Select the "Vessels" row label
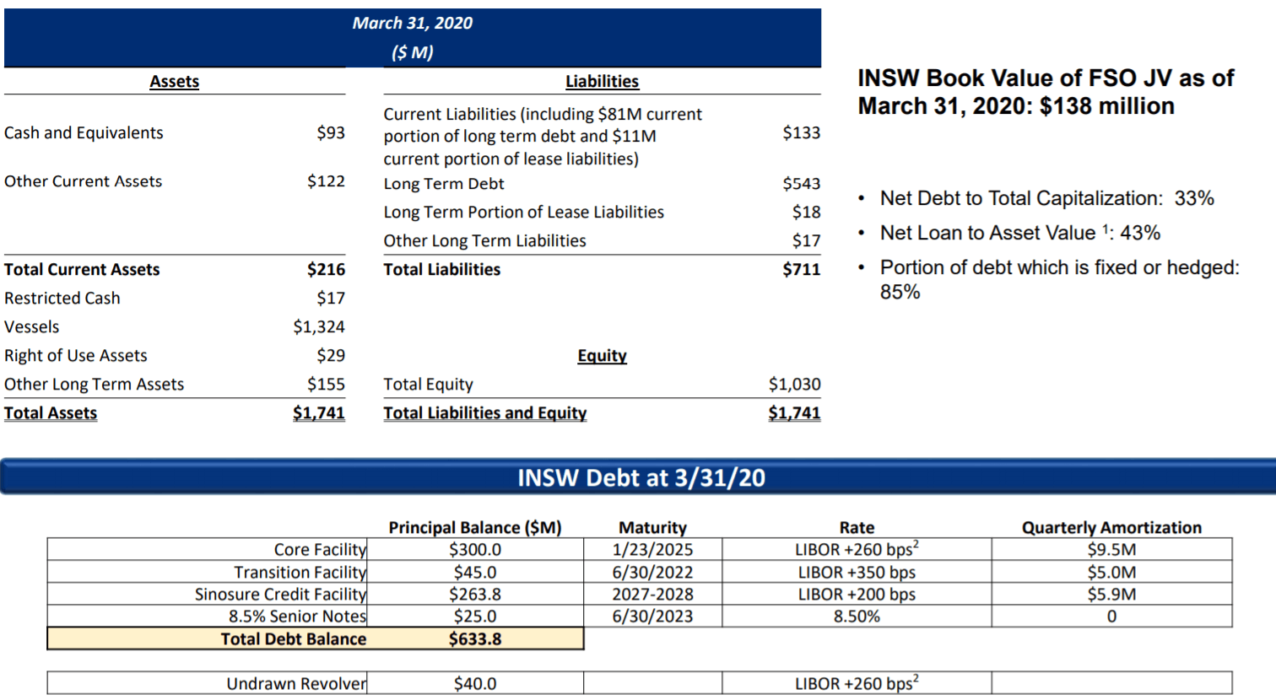The width and height of the screenshot is (1276, 700). click(32, 326)
